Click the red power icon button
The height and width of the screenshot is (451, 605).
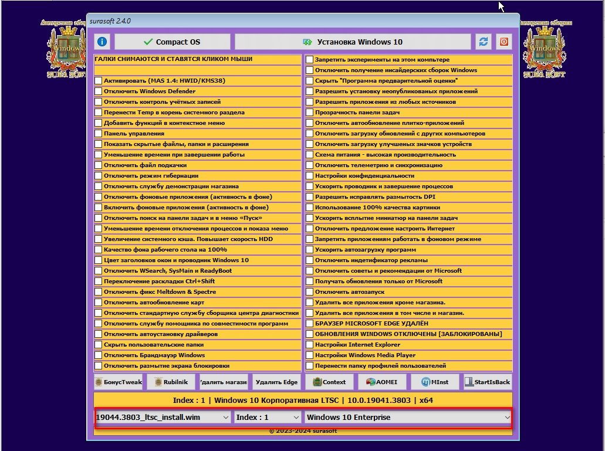tap(504, 42)
